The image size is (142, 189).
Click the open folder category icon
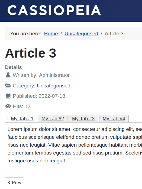pyautogui.click(x=8, y=86)
